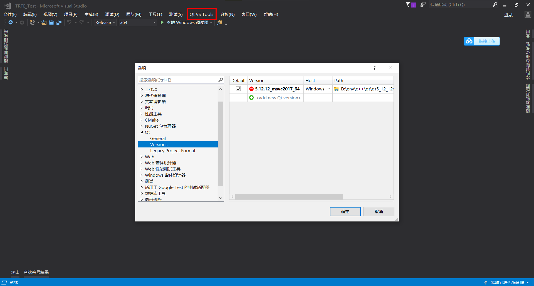Screen dimensions: 534x286
Task: Click the Save All toolbar icon
Action: coord(59,23)
